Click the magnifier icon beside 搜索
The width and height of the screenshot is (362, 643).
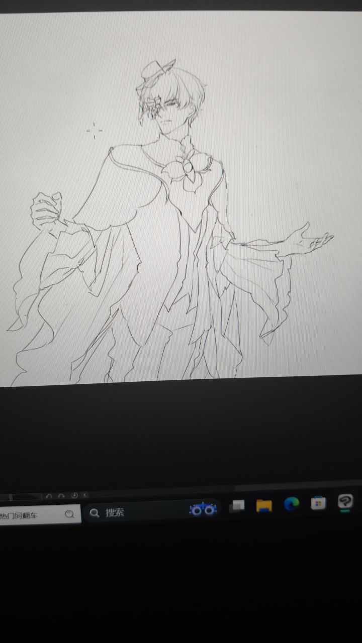(94, 513)
